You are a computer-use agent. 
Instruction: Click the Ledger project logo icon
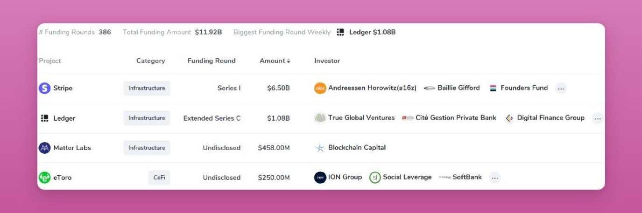[x=44, y=118]
